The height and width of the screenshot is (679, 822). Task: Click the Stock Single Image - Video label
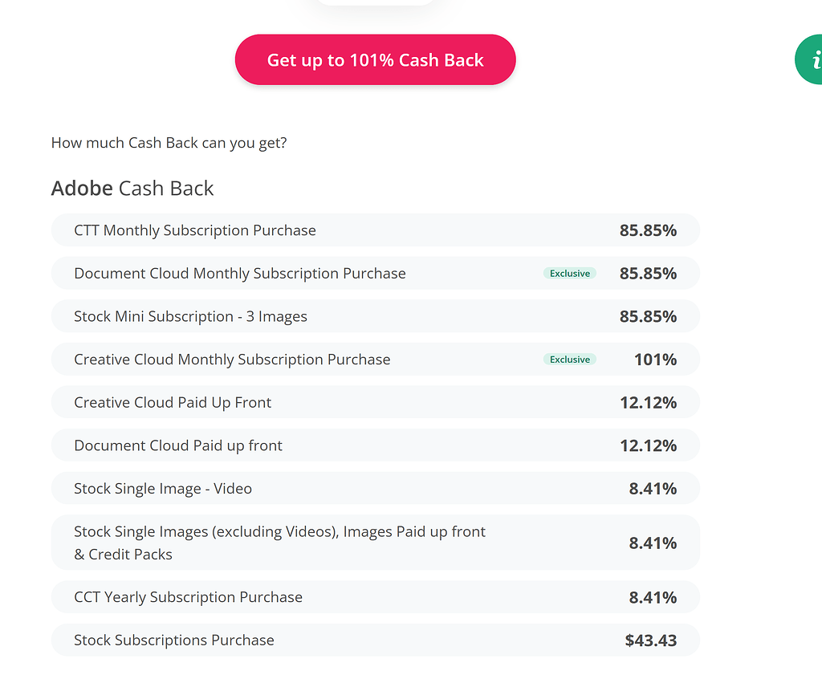point(163,489)
